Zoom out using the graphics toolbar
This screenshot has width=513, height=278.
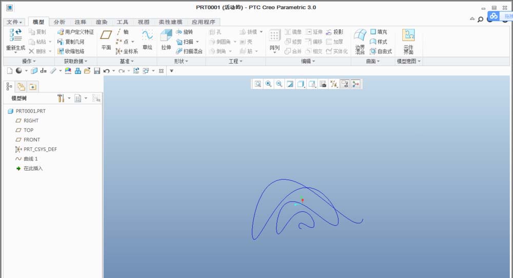[x=279, y=84]
